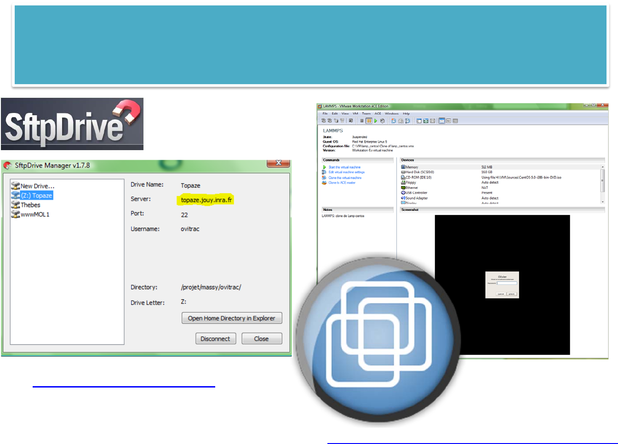Click the black VM screenshot thumbnail

tap(502, 285)
